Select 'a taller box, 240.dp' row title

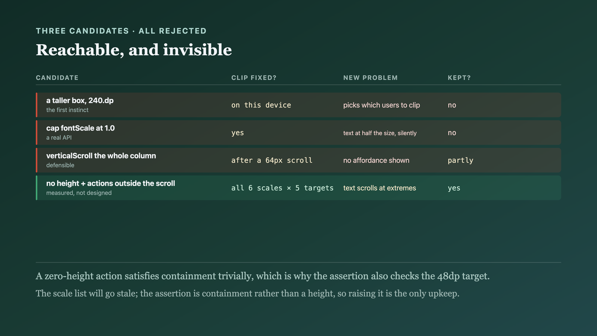(80, 101)
